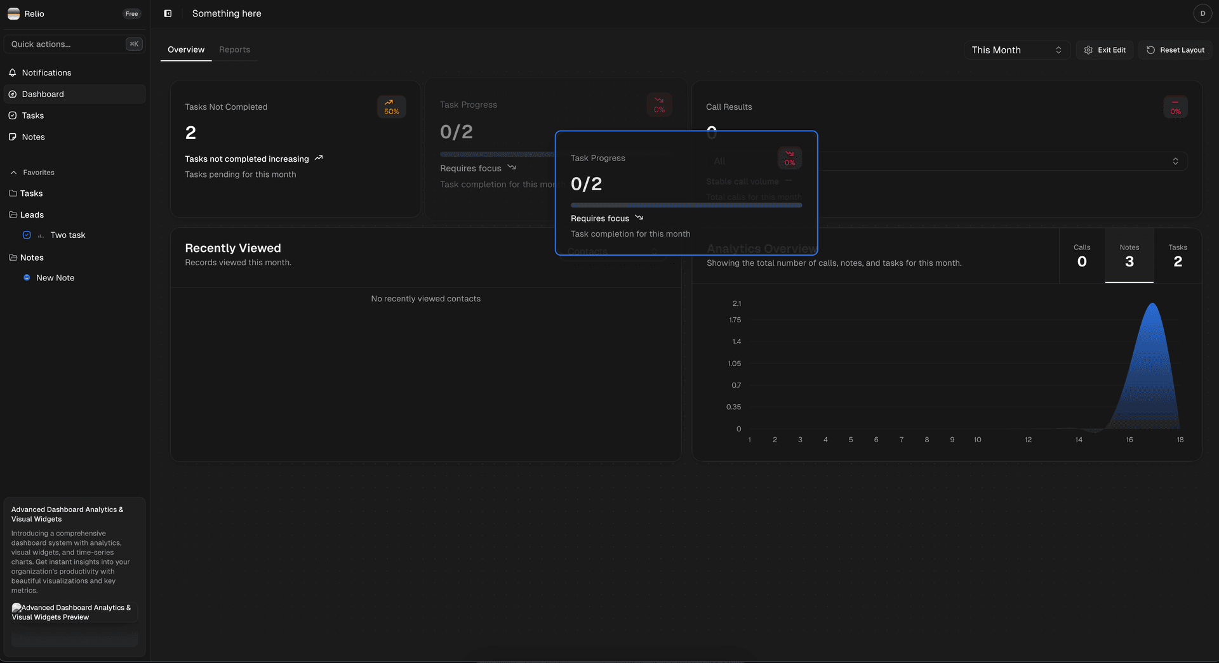This screenshot has width=1219, height=663.
Task: Click the Leads folder icon
Action: (x=13, y=215)
